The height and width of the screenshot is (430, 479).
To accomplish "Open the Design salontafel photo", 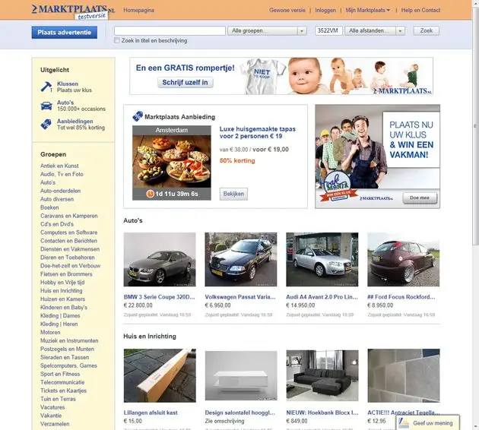I will [241, 375].
